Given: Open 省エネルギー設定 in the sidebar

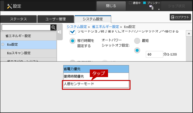Looking at the screenshot, I should [x=28, y=36].
